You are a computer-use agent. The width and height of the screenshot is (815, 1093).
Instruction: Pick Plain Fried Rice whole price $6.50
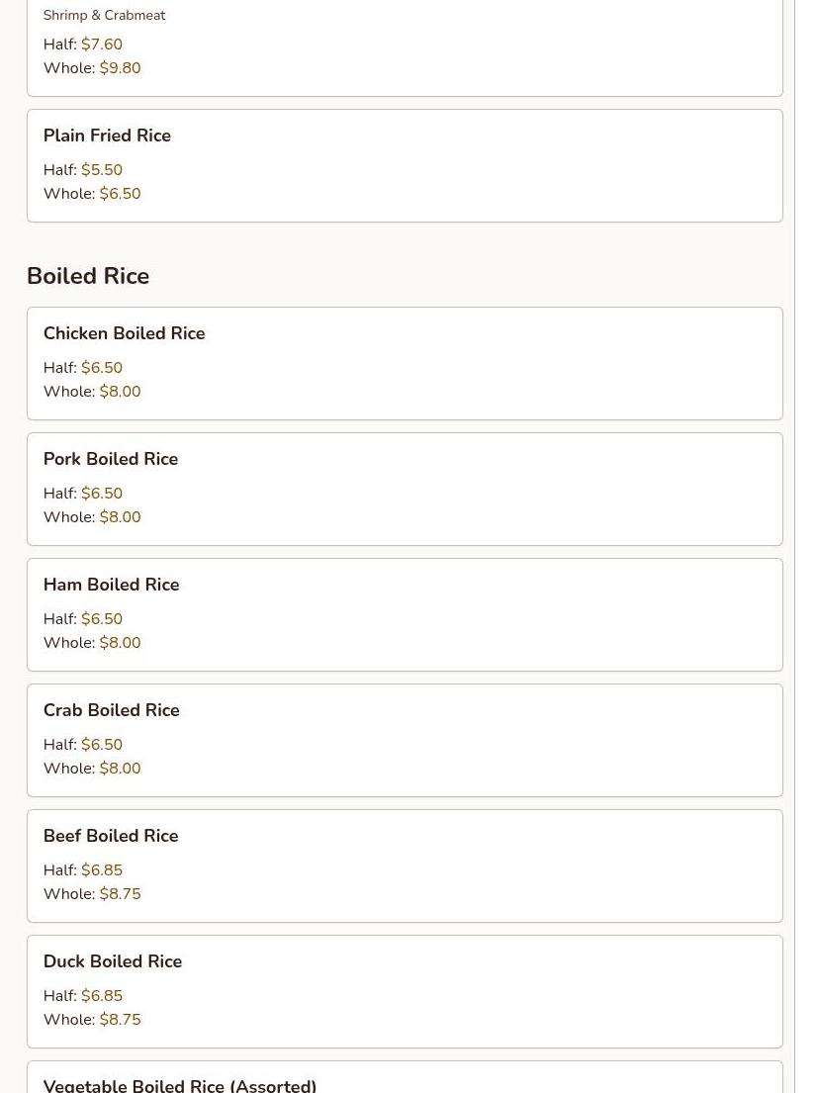pos(120,194)
